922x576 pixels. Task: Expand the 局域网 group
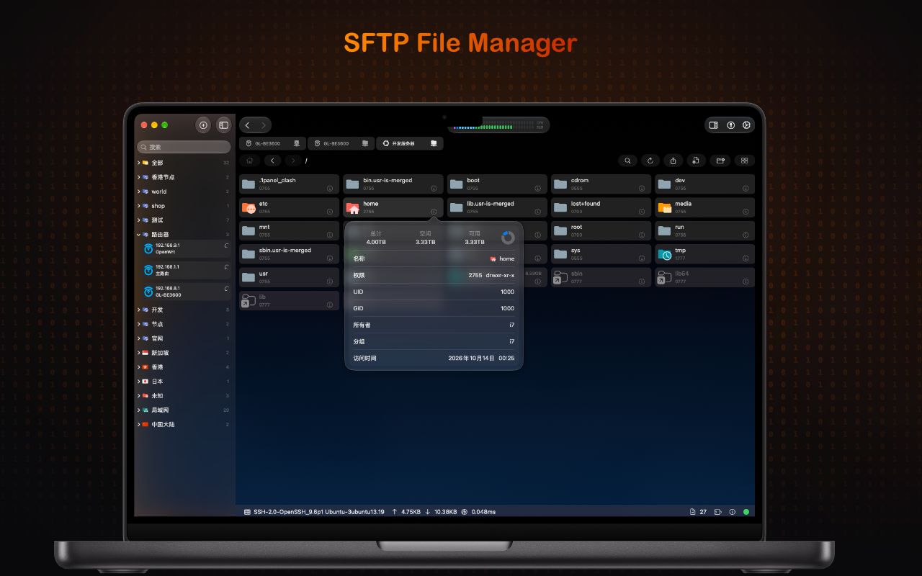point(138,410)
